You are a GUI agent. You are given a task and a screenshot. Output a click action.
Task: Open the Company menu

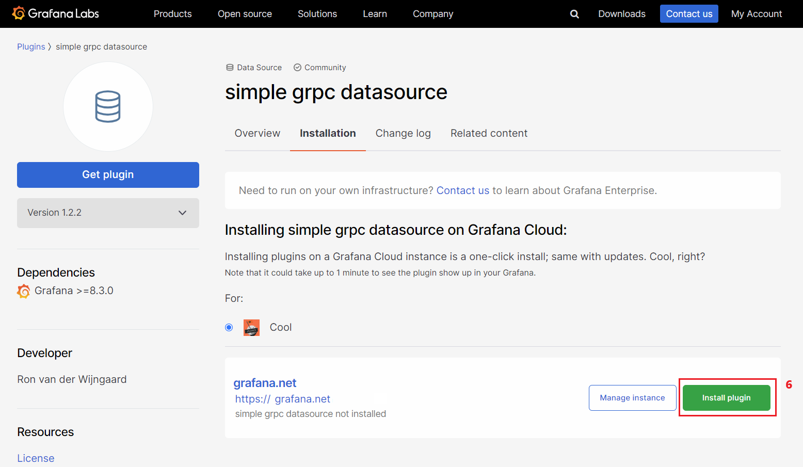pyautogui.click(x=433, y=14)
